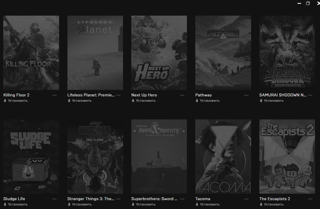Open the three-dot menu for Pathway
This screenshot has height=209, width=320.
point(246,95)
